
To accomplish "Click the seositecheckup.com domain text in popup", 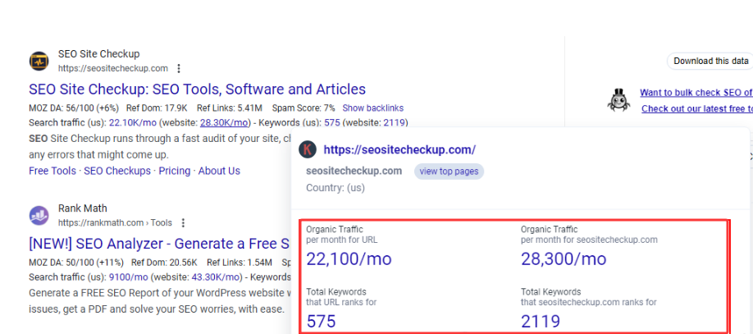I will pos(354,171).
